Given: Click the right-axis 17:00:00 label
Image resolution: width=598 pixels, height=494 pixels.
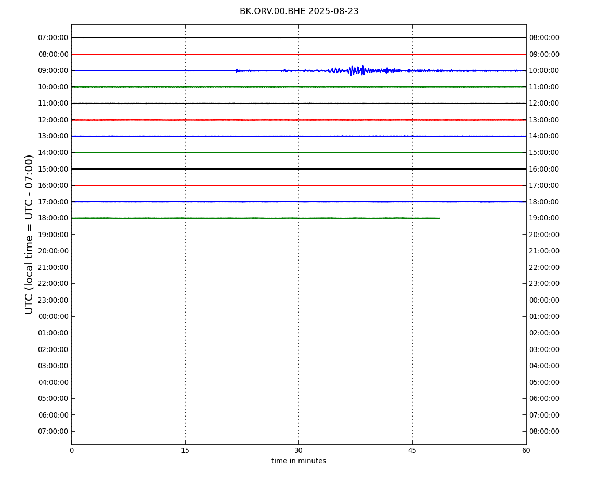Looking at the screenshot, I should (x=544, y=186).
